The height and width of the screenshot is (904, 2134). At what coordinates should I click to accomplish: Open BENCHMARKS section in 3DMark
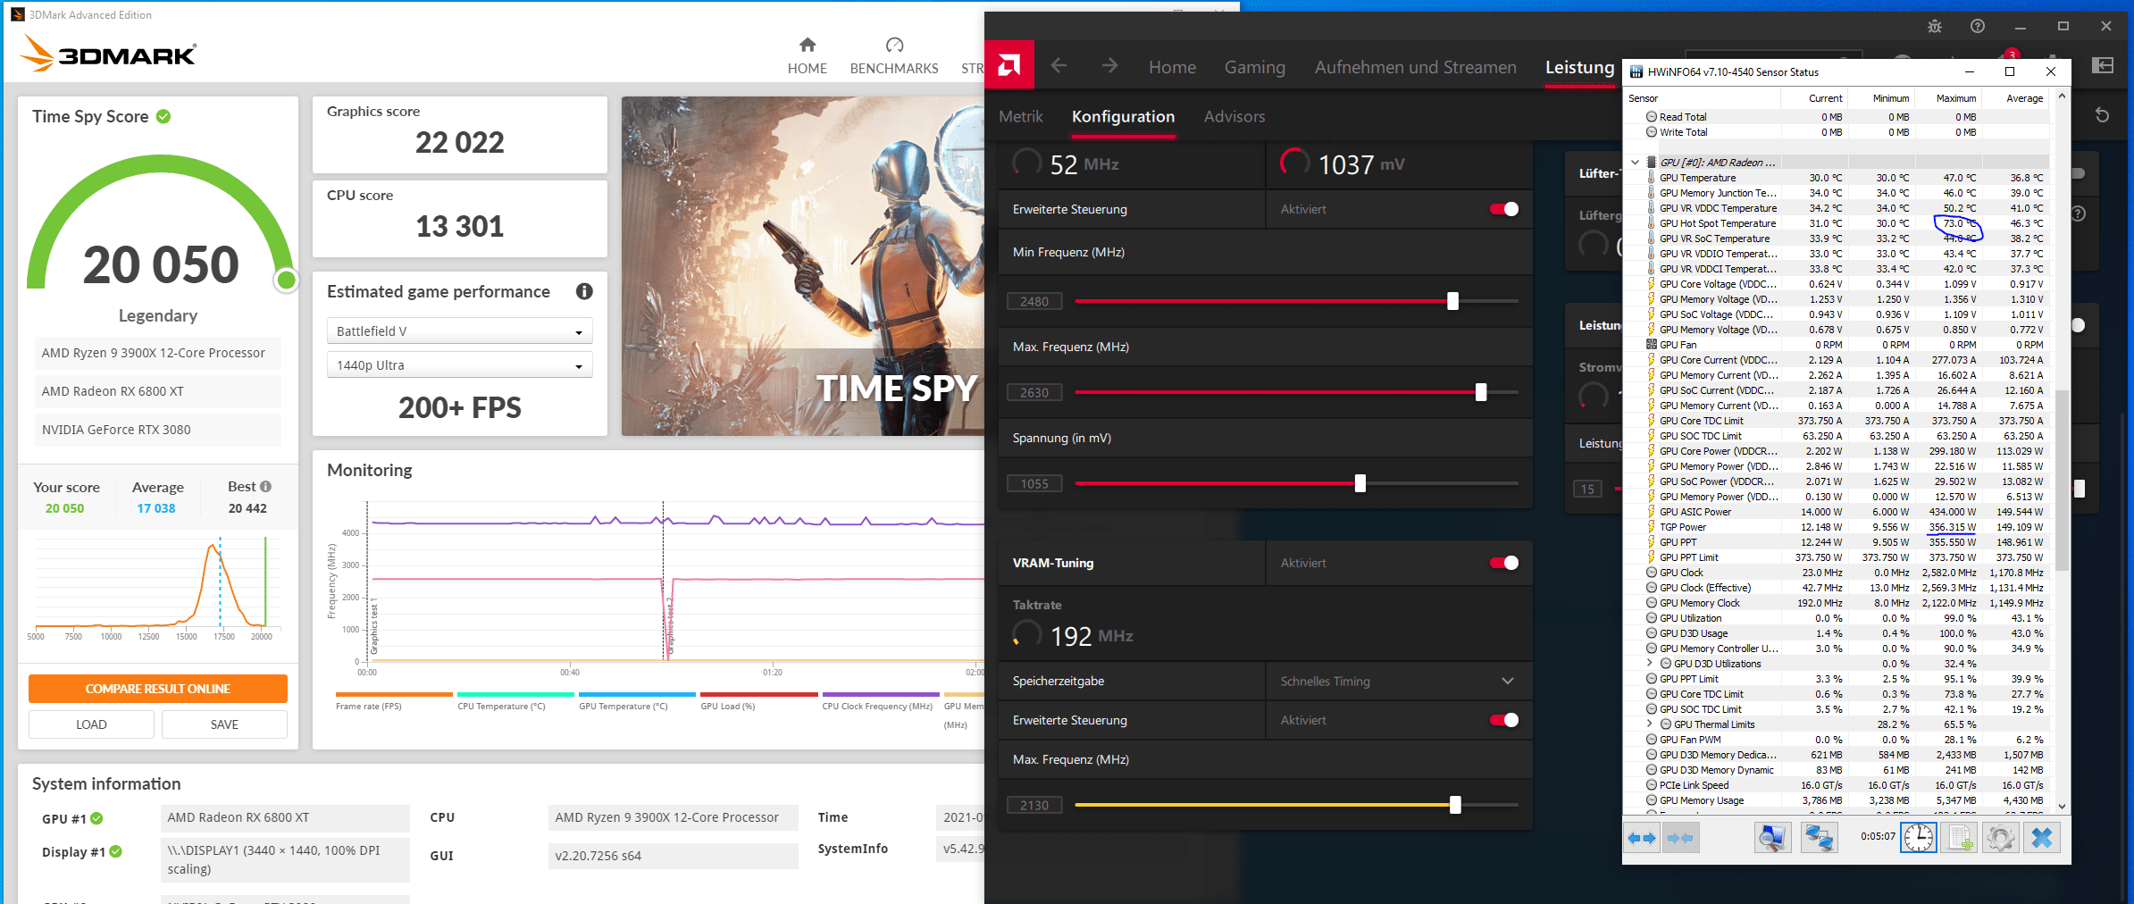click(894, 55)
